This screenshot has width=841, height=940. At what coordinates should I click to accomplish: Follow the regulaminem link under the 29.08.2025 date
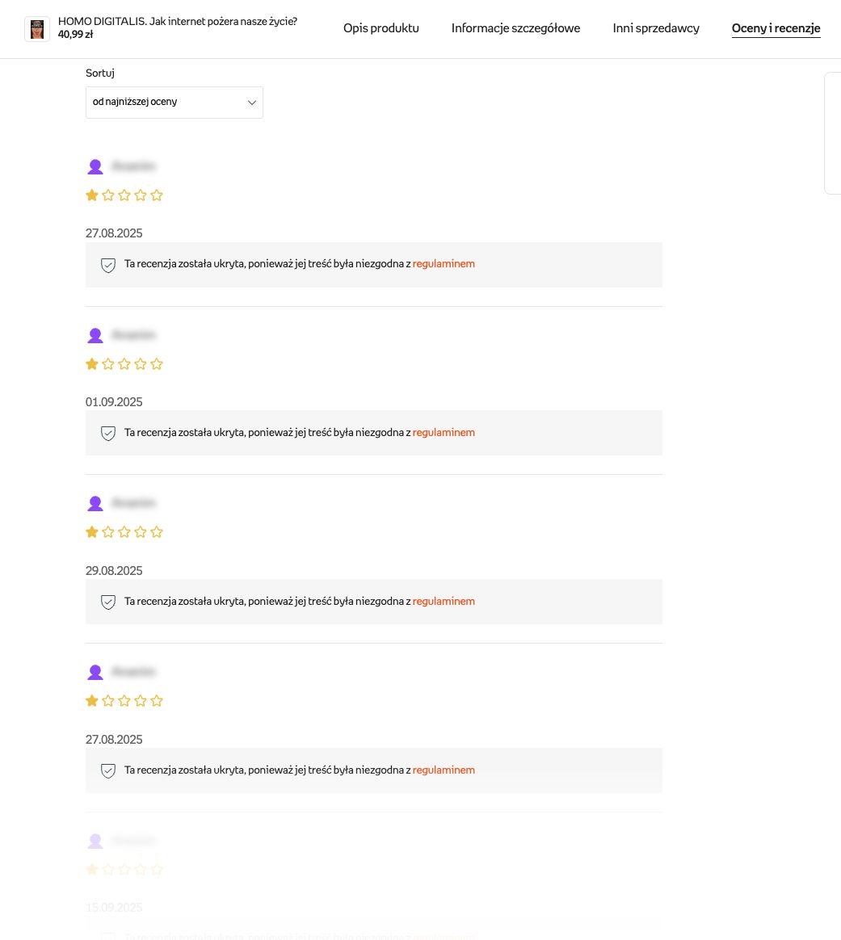[x=444, y=602]
